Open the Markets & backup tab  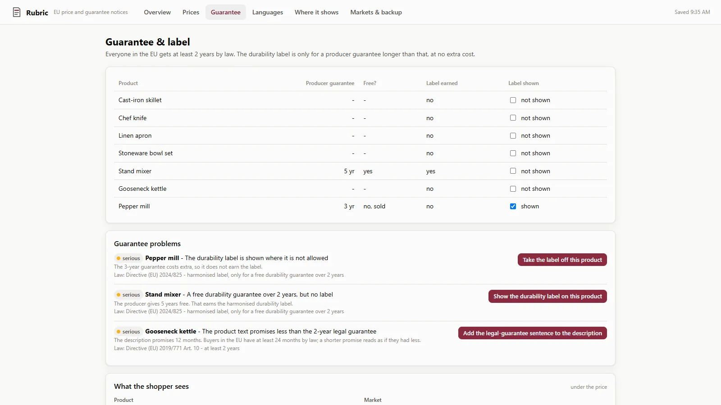click(x=376, y=12)
